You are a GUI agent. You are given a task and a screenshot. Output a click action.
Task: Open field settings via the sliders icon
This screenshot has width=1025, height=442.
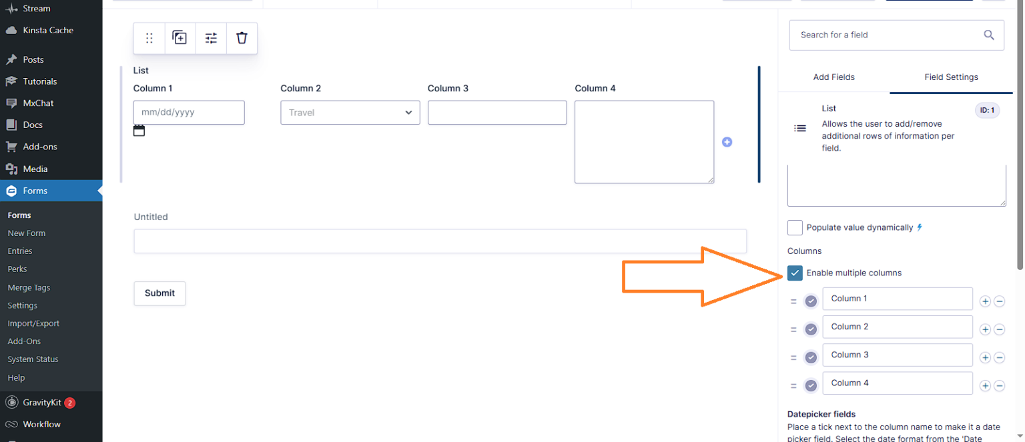tap(211, 38)
